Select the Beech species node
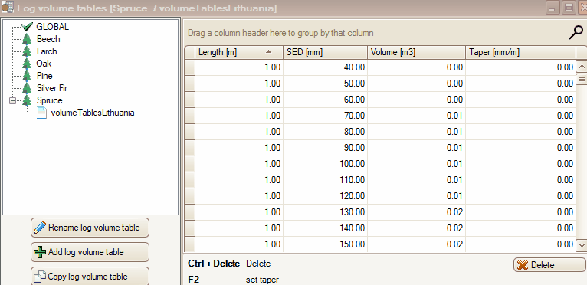This screenshot has width=587, height=285. pyautogui.click(x=48, y=39)
